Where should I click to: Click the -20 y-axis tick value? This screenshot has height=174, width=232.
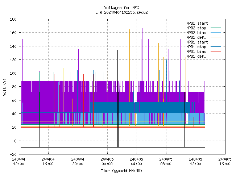[x=13, y=154]
